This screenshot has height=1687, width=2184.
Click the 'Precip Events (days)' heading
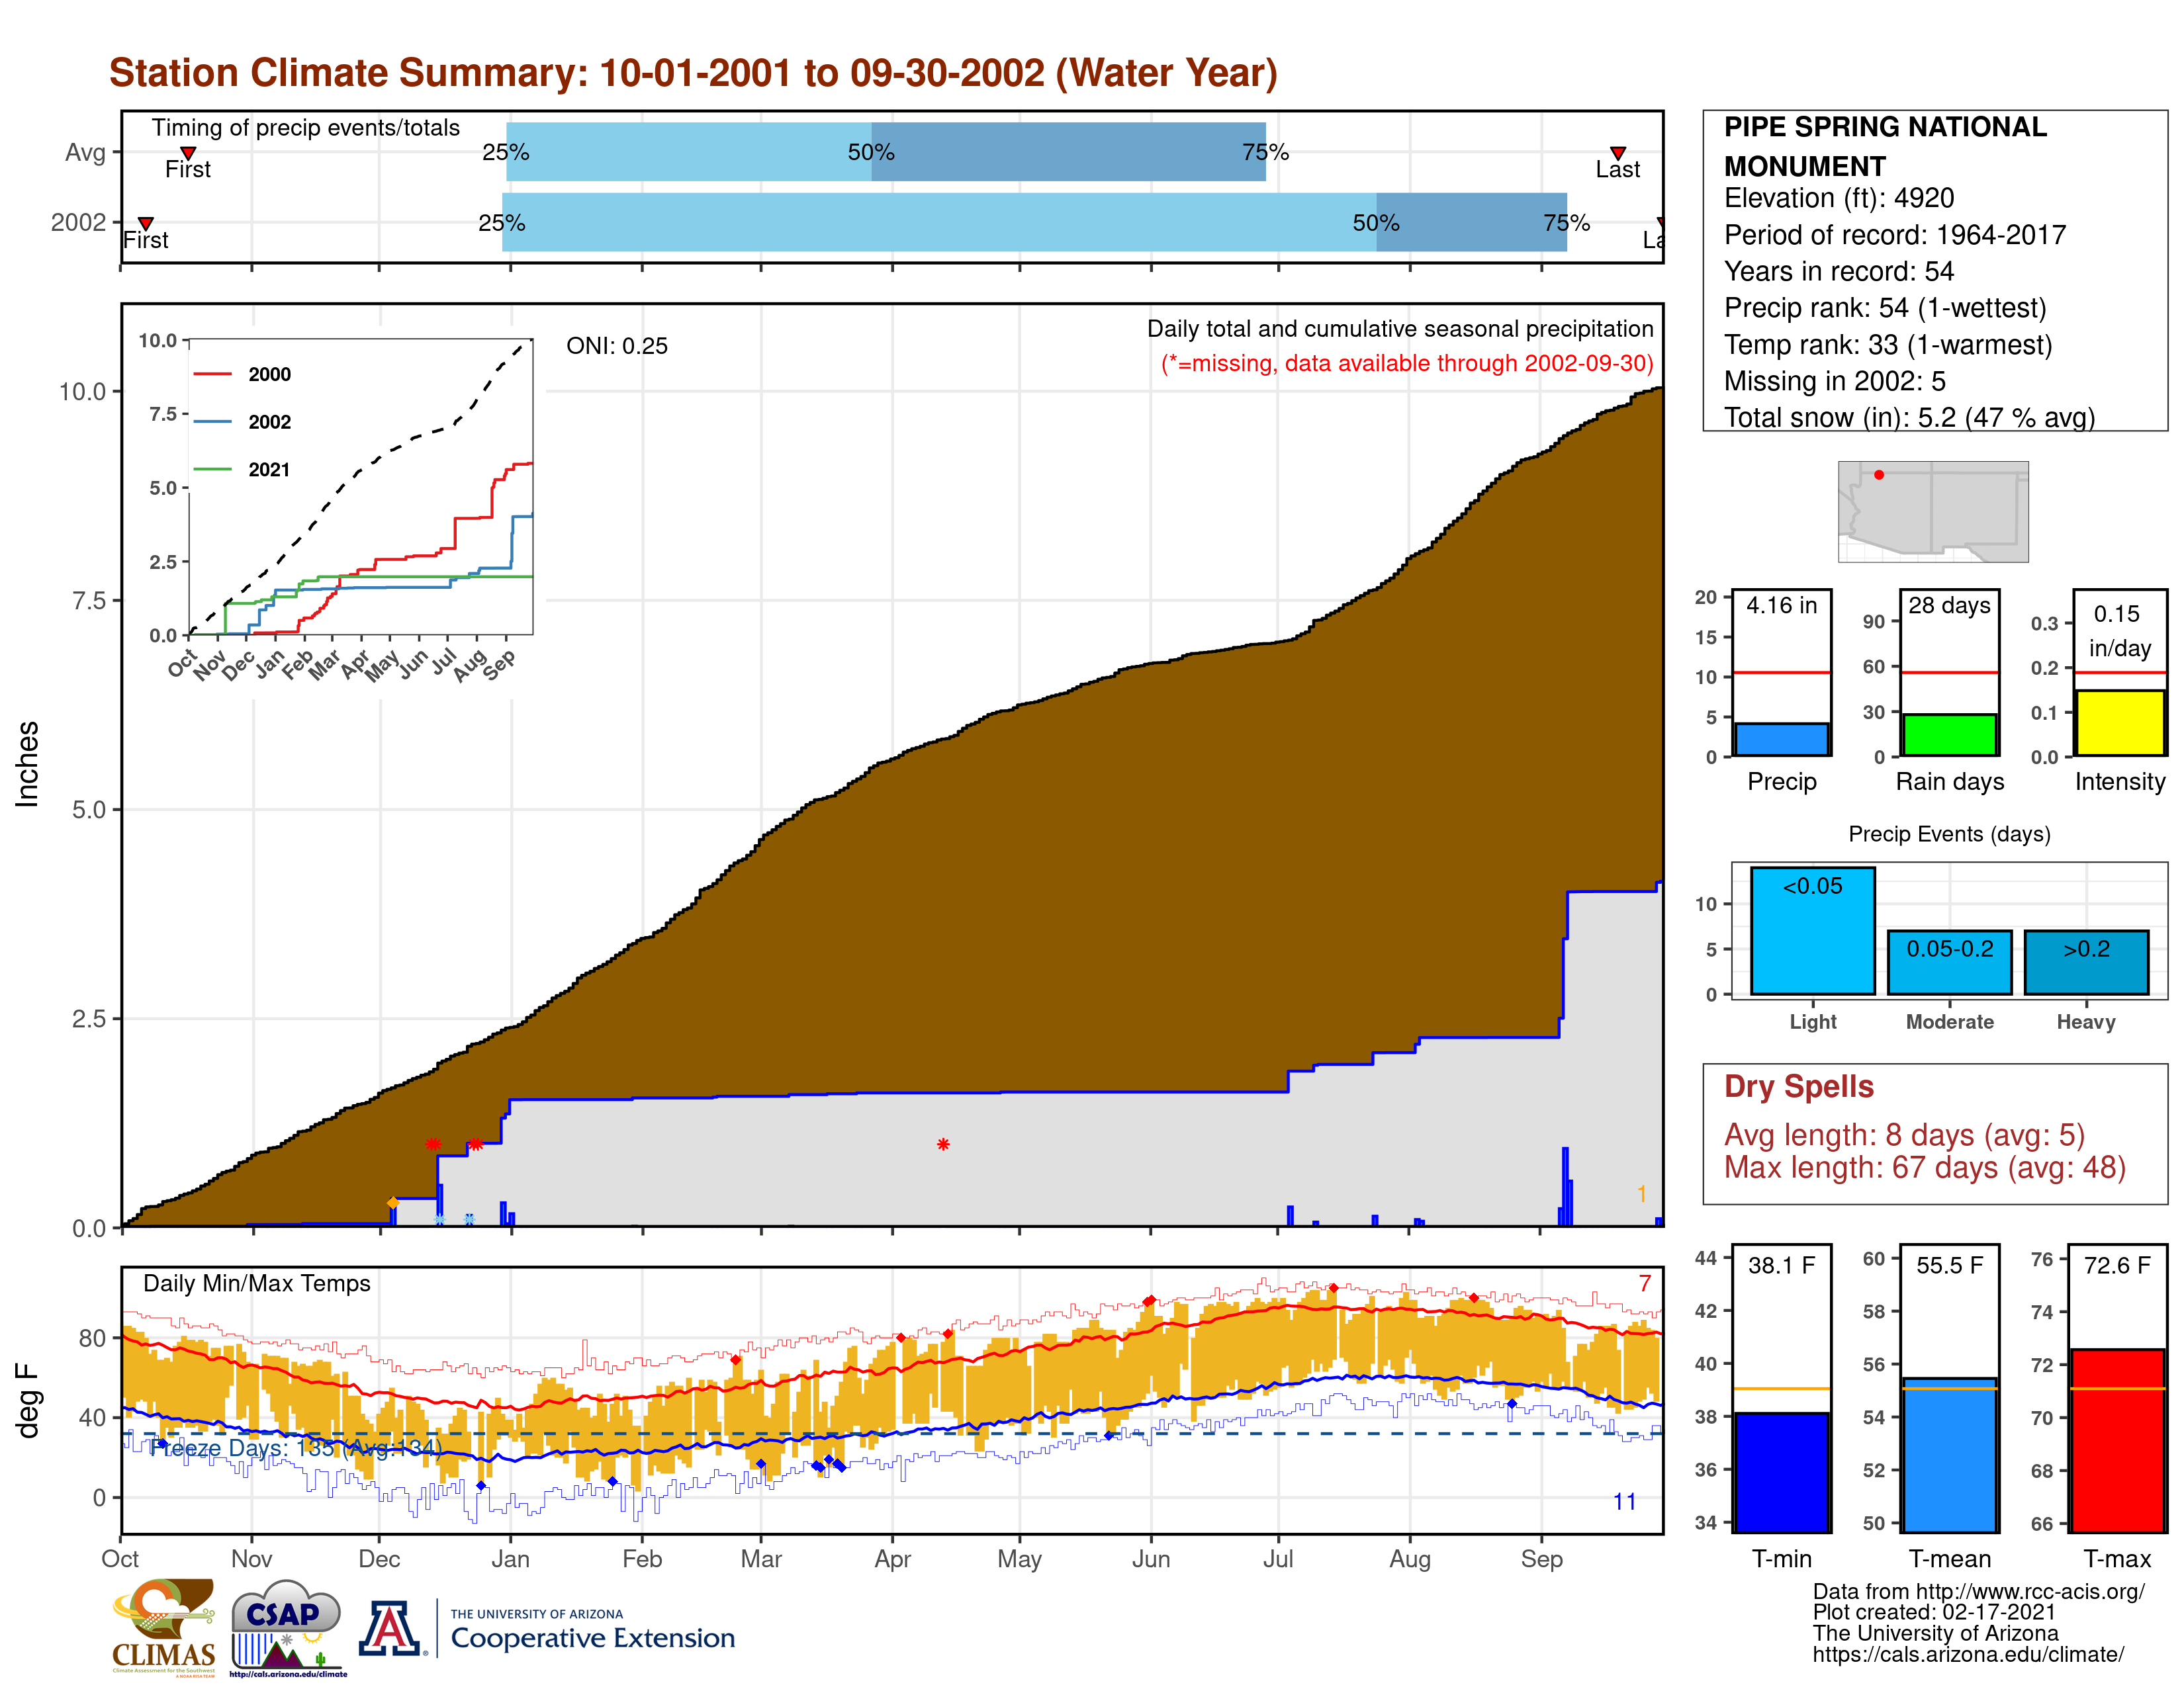coord(1949,834)
